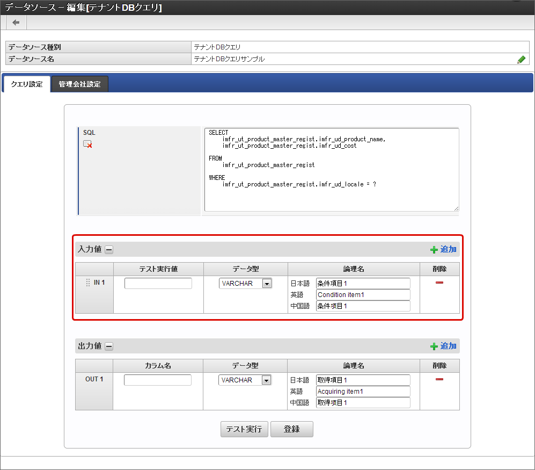
Task: Click the green pencil edit icon
Action: pos(521,60)
